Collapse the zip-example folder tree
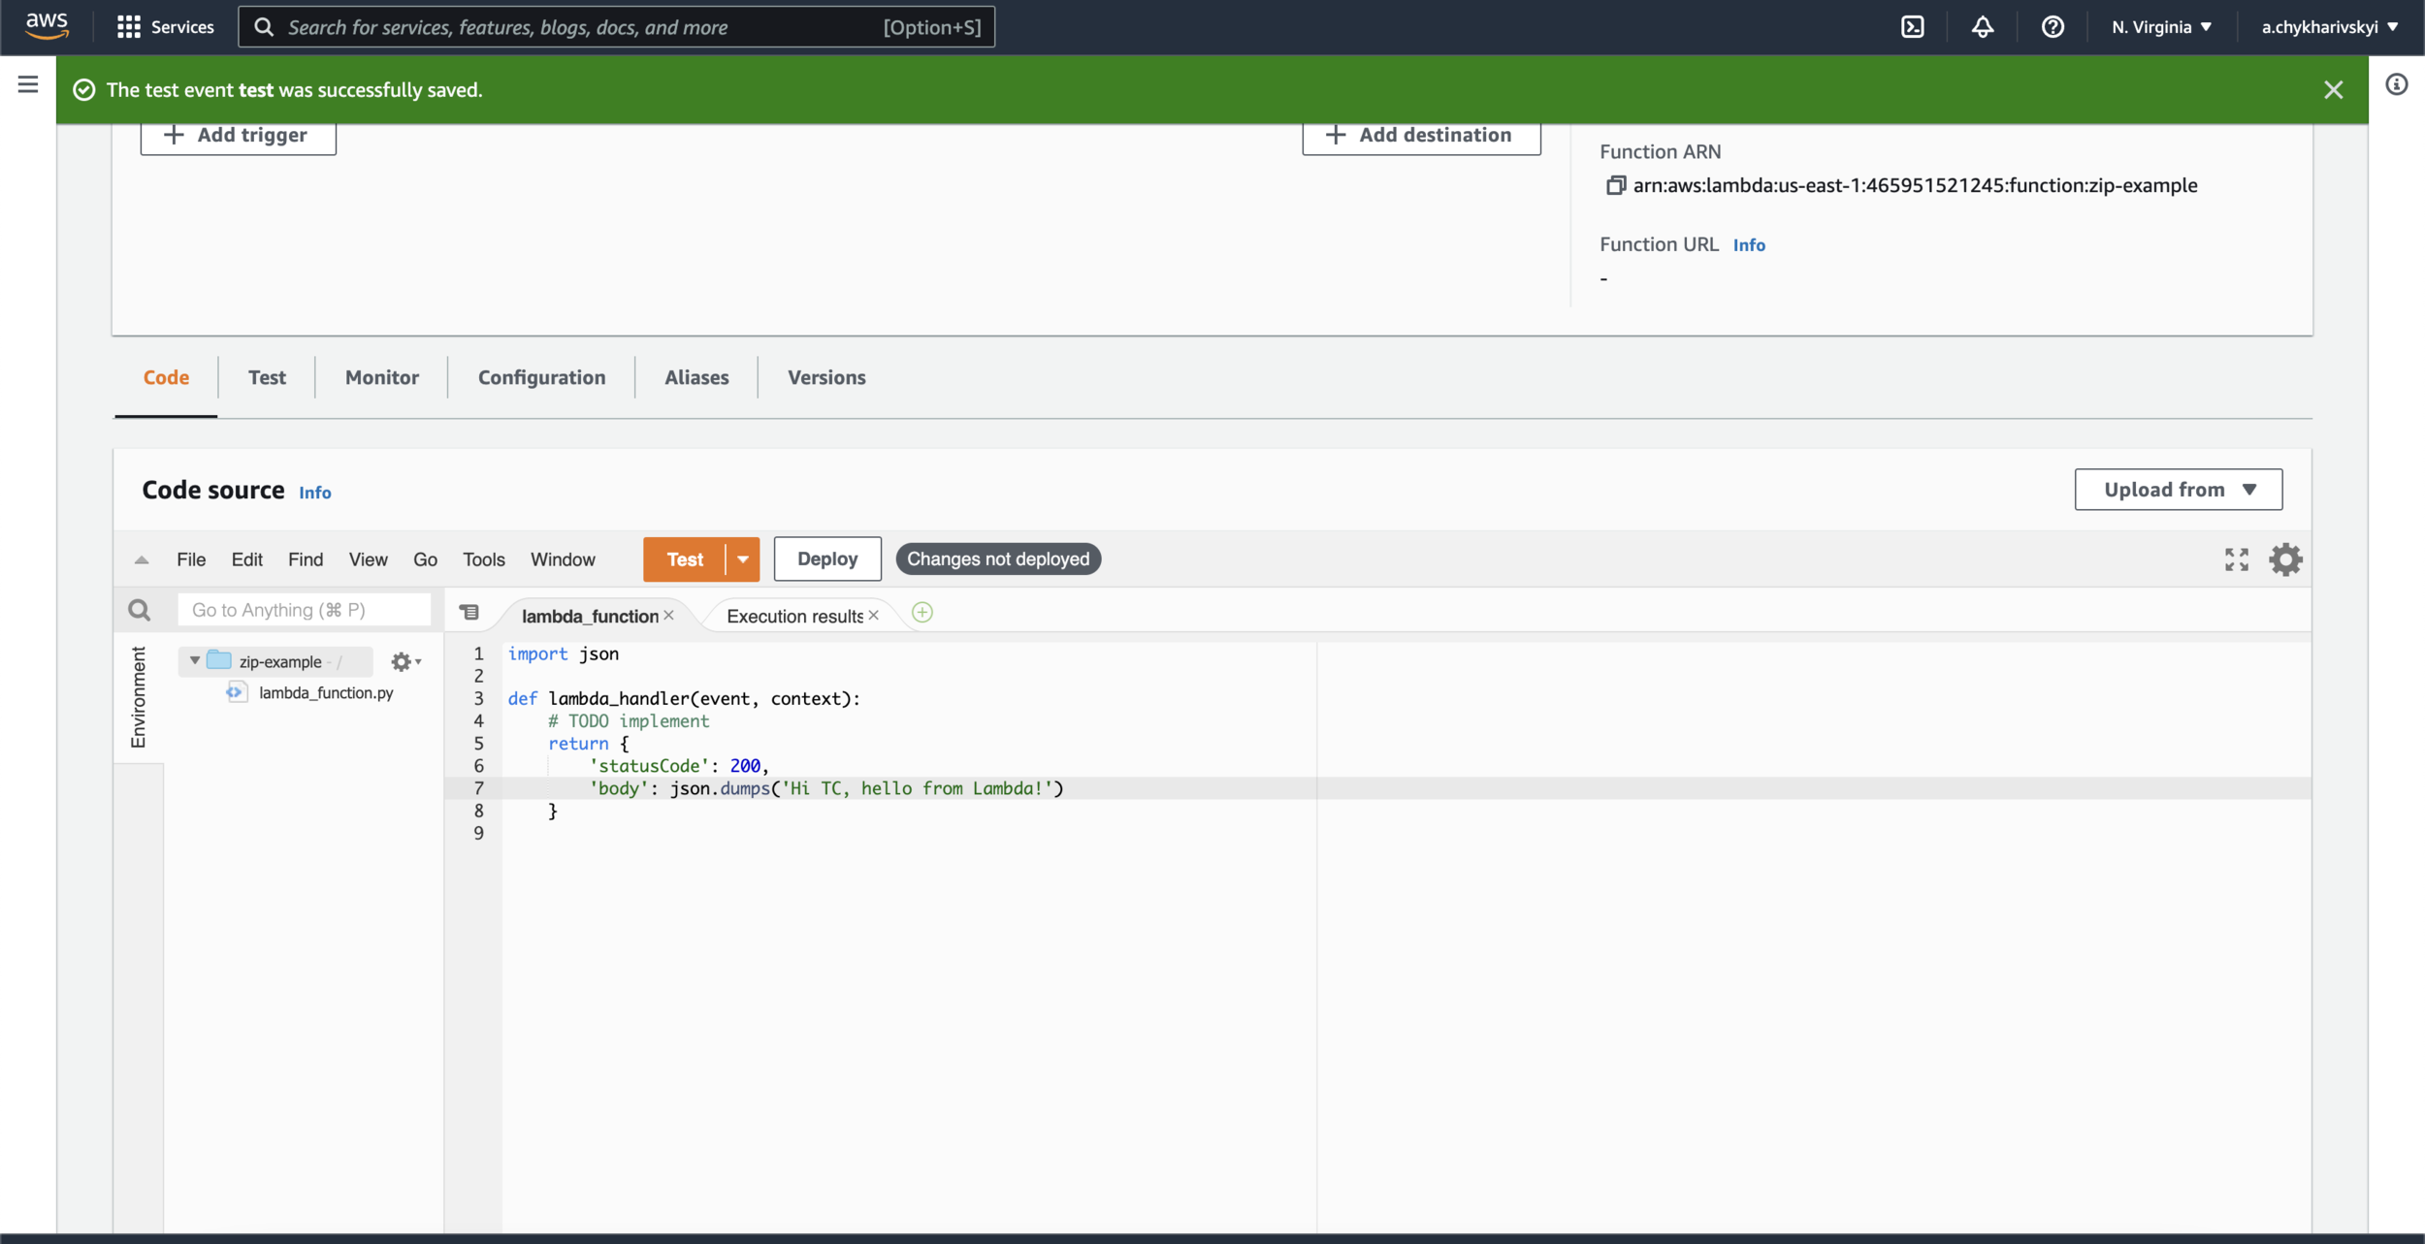 tap(195, 661)
